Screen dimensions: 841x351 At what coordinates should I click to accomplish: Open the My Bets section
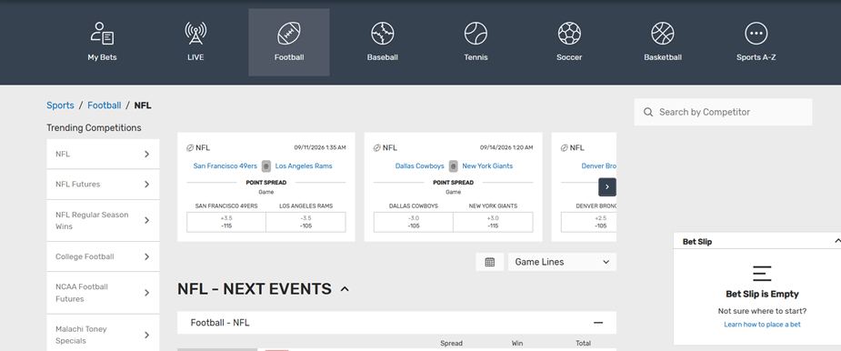click(x=102, y=42)
